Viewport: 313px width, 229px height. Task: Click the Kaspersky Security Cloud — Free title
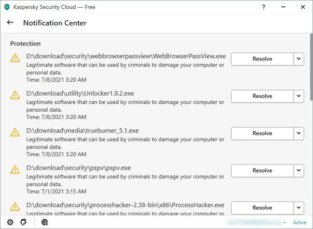point(54,7)
